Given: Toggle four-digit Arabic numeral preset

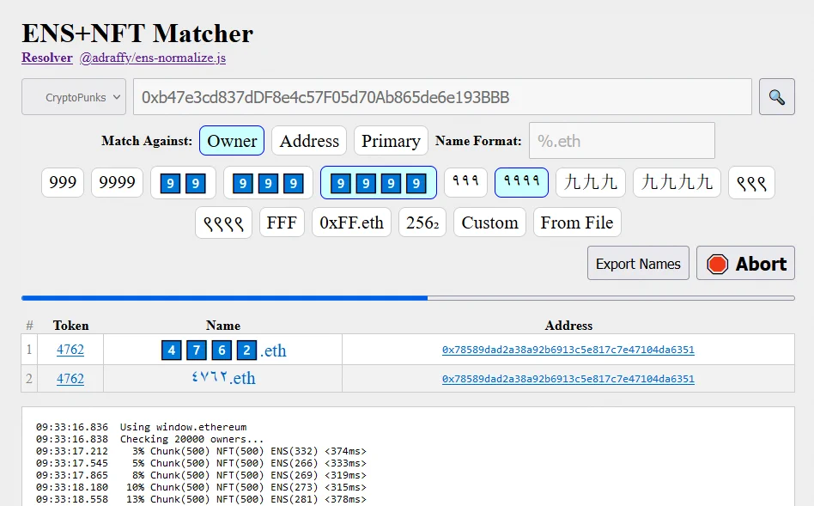Looking at the screenshot, I should point(521,182).
